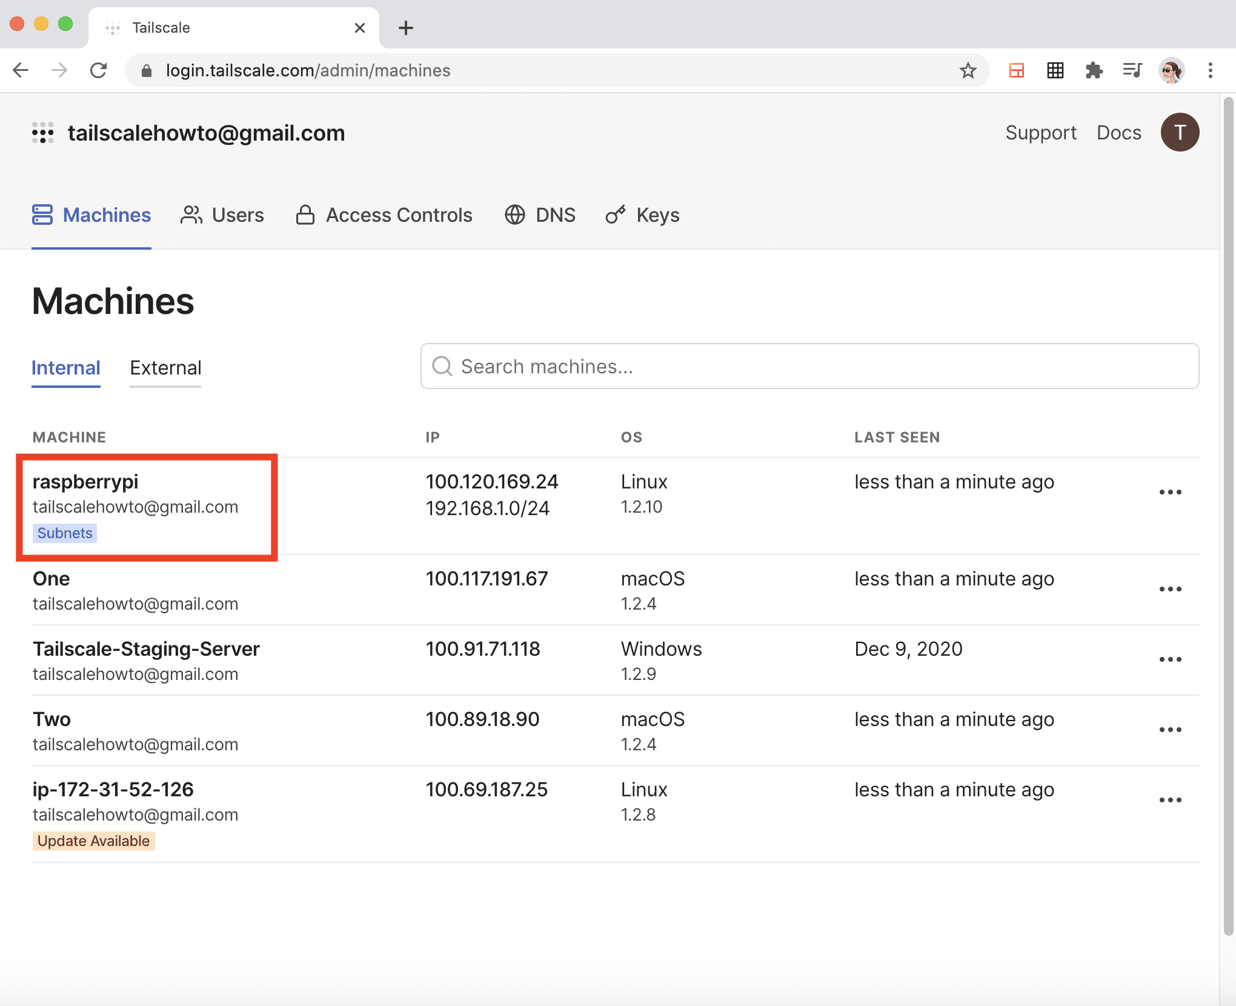
Task: Click the subnet route 192.168.1.0/24
Action: (487, 508)
